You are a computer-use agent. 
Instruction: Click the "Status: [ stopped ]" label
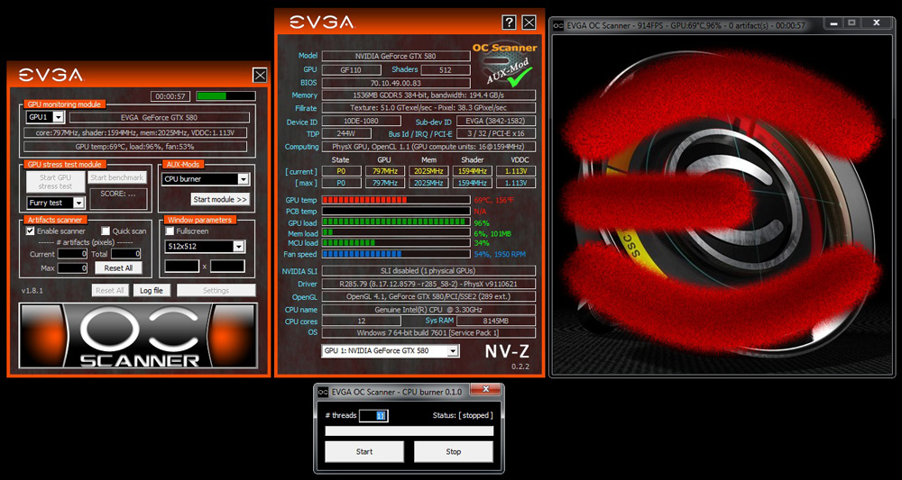tap(463, 414)
